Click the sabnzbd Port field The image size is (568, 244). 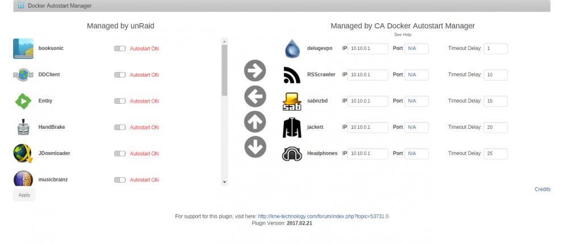416,102
